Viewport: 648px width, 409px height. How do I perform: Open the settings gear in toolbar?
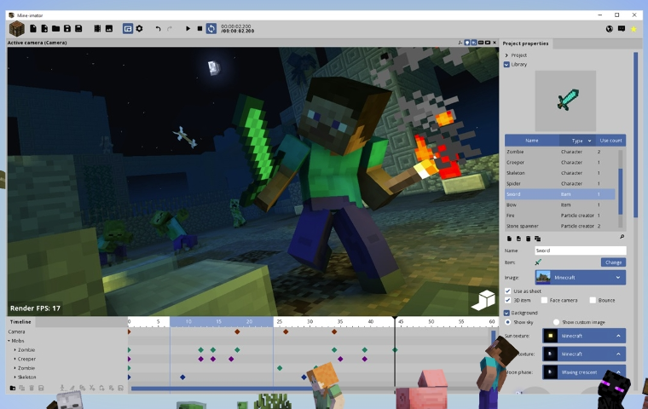coord(140,29)
